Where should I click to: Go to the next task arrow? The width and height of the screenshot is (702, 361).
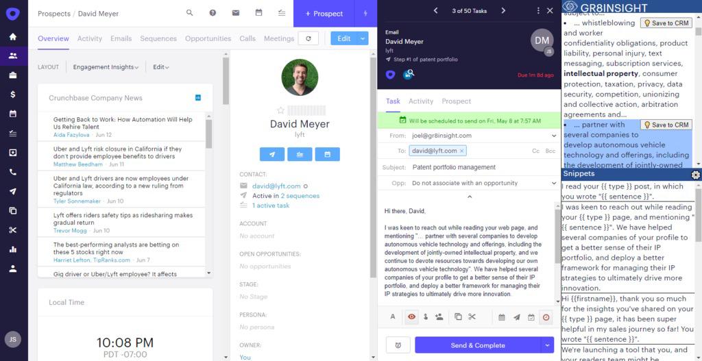(503, 11)
